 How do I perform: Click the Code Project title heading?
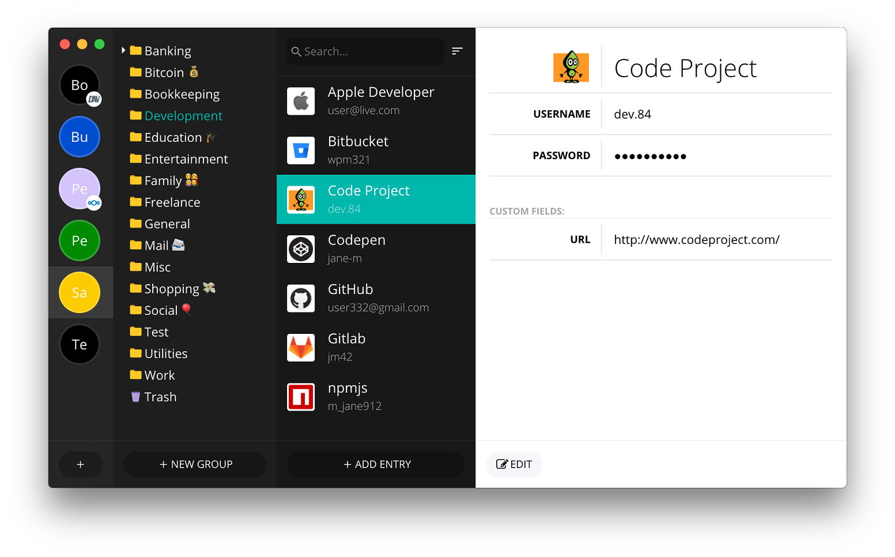coord(685,69)
